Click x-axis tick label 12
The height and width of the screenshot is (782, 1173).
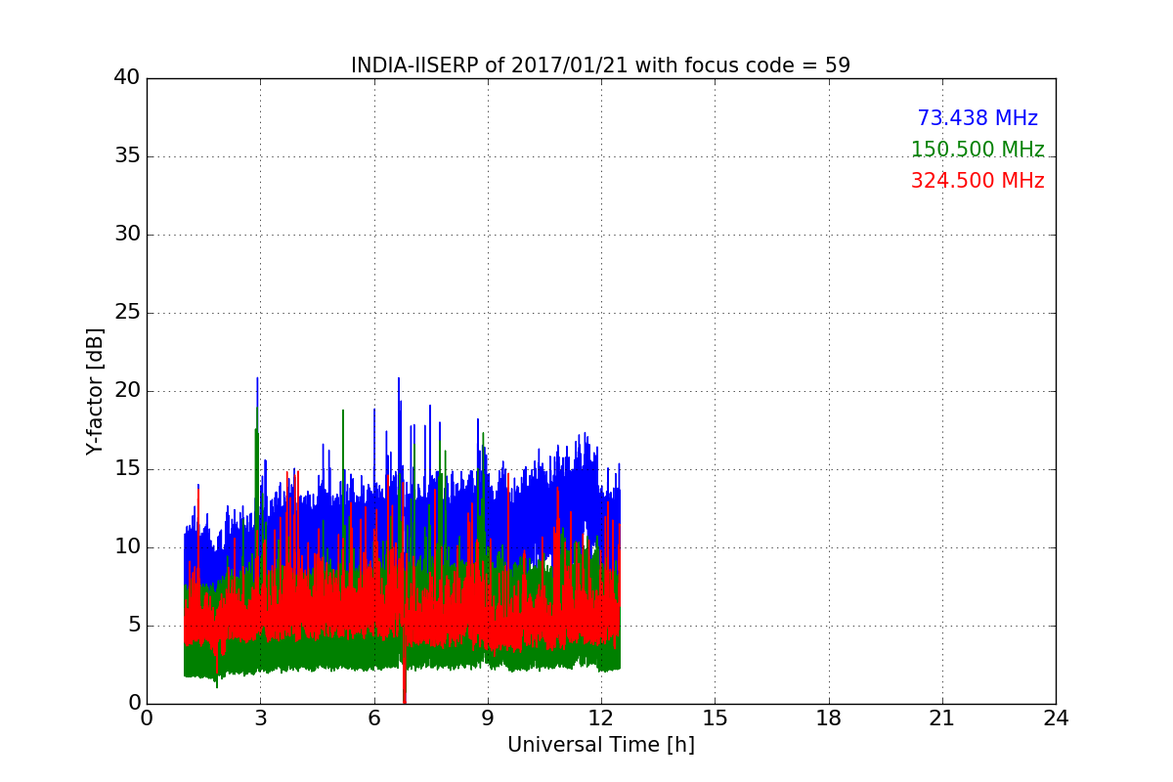[600, 717]
